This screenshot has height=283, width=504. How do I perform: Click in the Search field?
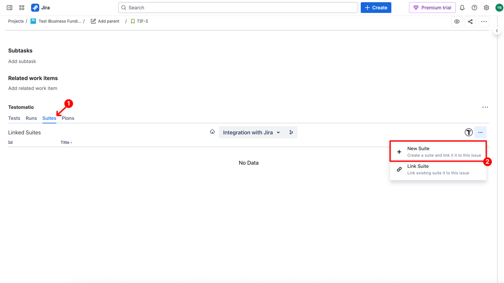[x=238, y=7]
